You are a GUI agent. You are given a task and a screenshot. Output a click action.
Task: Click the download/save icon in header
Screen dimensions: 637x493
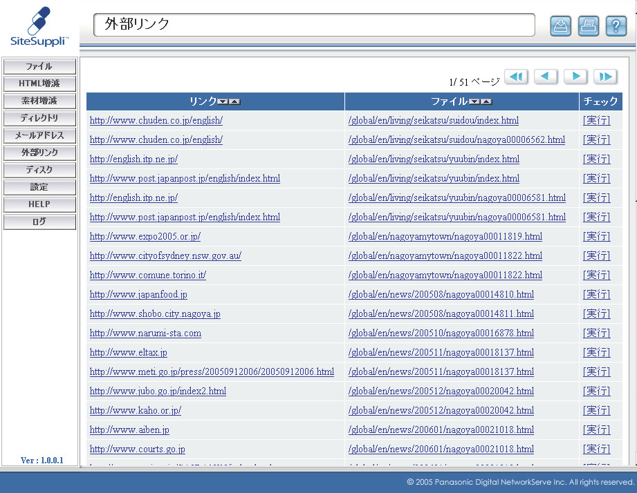[x=560, y=26]
